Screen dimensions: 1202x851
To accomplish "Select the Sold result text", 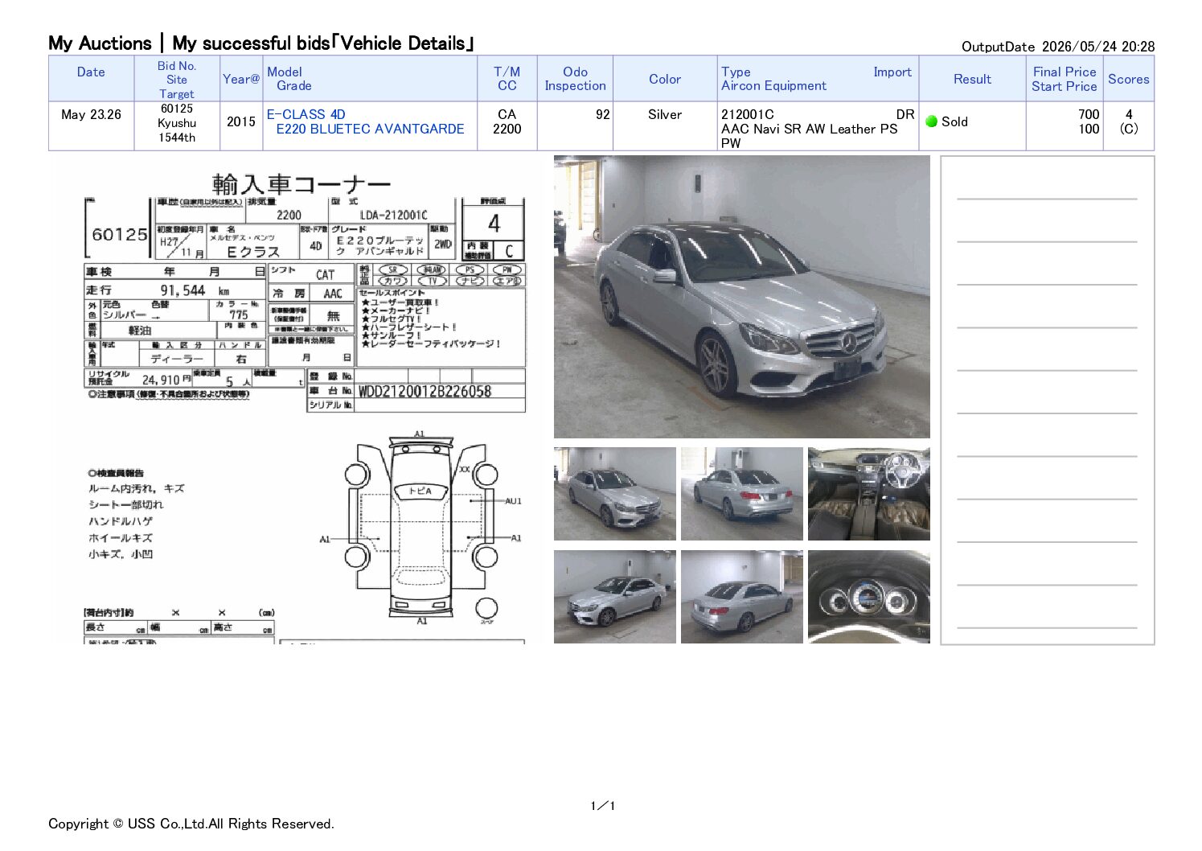I will click(x=954, y=121).
